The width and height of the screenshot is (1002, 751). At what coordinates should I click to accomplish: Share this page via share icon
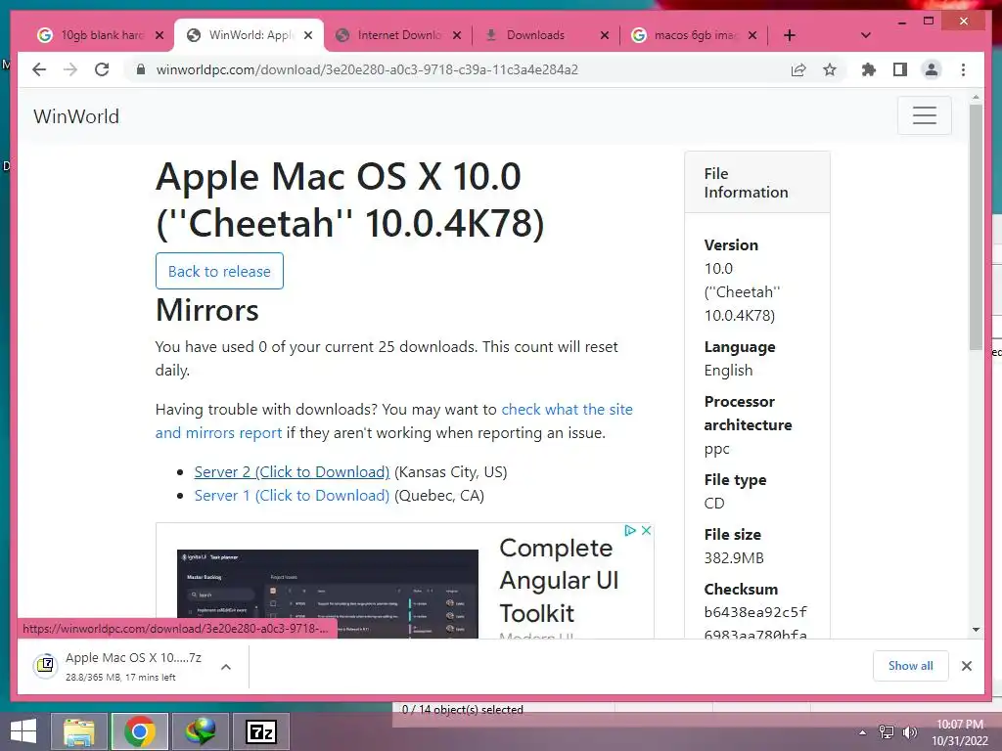[x=798, y=69]
